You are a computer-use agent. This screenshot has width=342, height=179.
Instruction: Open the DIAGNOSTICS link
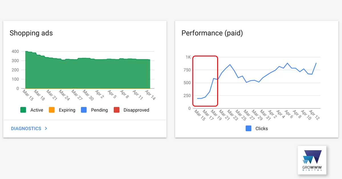pyautogui.click(x=26, y=129)
